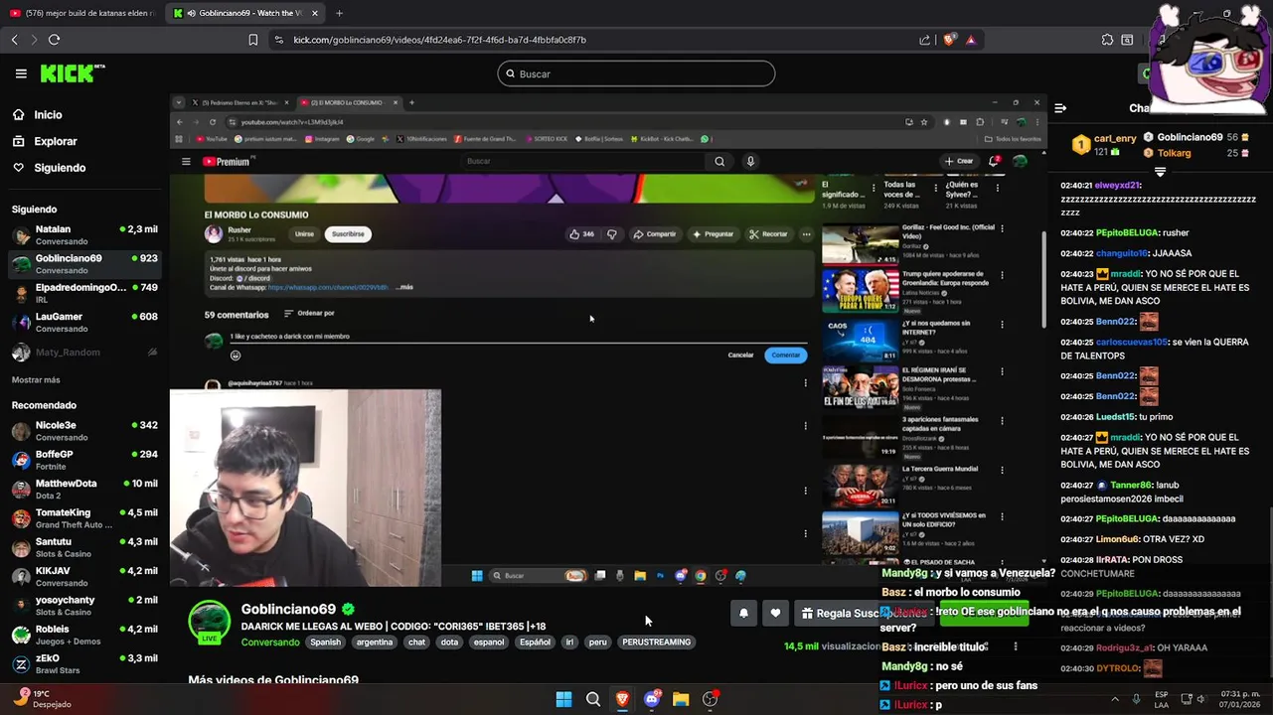
Task: Open Windows taskbar search magnifier
Action: pyautogui.click(x=593, y=699)
